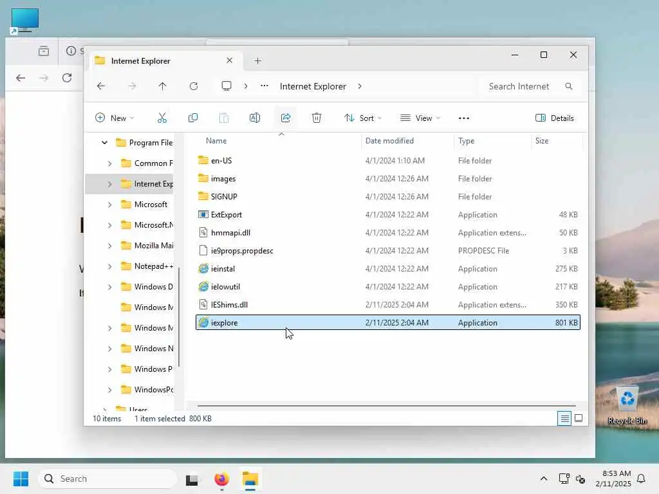Viewport: 659px width, 494px height.
Task: Expand the Notepad++ tree node
Action: 109,266
